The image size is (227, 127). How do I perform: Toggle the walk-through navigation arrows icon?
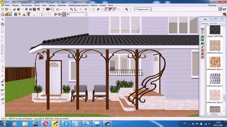[x=64, y=14]
